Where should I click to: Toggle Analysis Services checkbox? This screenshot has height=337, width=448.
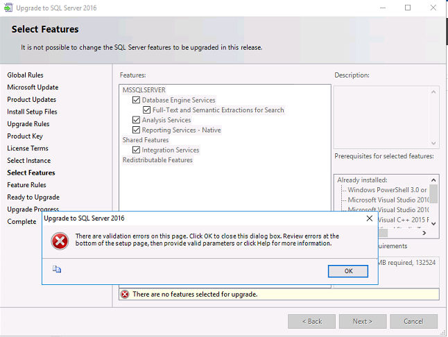137,120
